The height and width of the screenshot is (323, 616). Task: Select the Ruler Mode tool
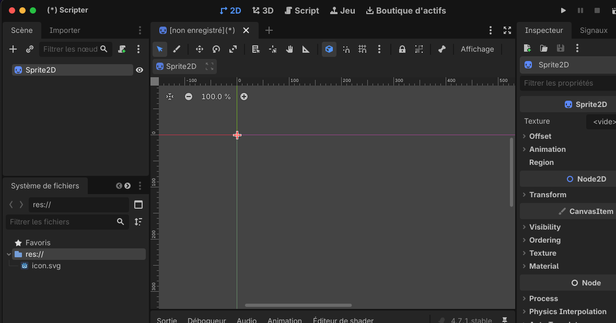click(x=306, y=49)
